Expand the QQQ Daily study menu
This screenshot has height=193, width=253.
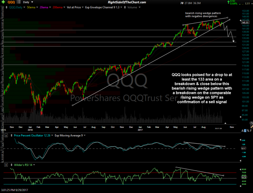[x=24, y=7]
